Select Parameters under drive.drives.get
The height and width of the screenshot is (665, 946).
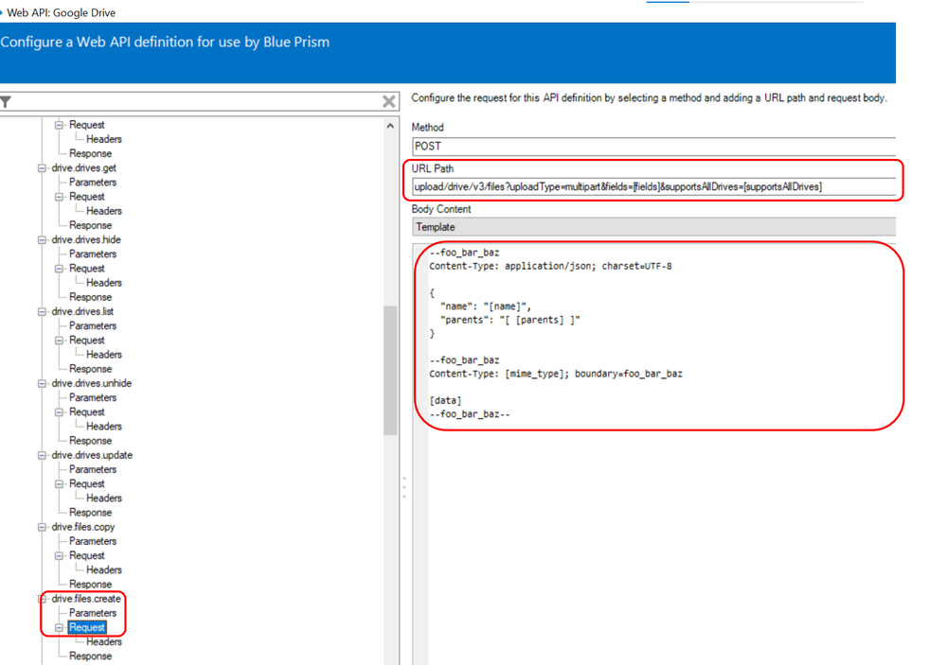92,182
